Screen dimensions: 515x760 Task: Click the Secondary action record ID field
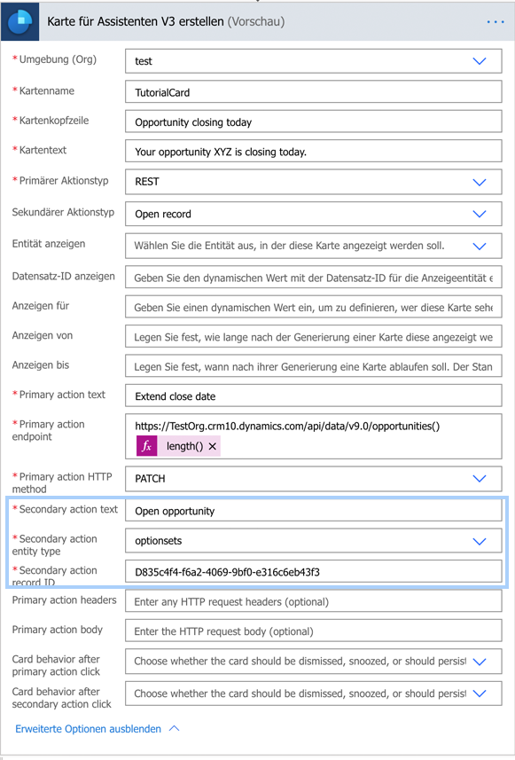(x=314, y=571)
